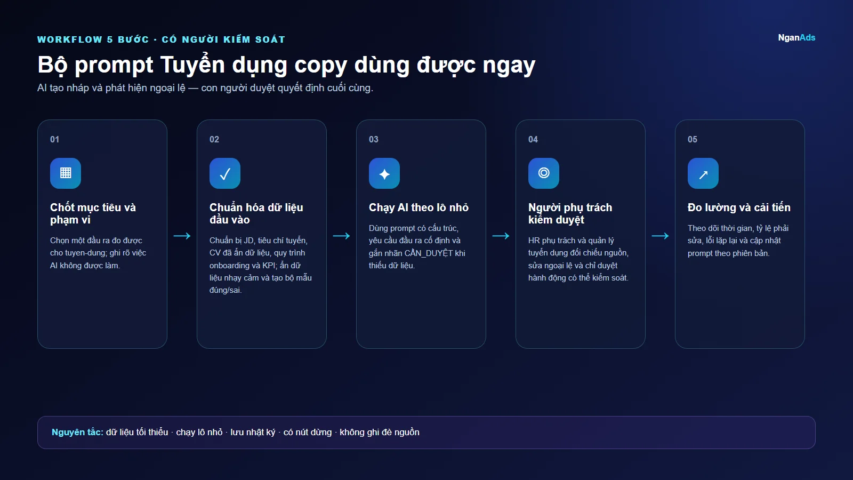Select heading 'Chốt mục tiêu và phạm vi'
The image size is (853, 480).
click(93, 213)
